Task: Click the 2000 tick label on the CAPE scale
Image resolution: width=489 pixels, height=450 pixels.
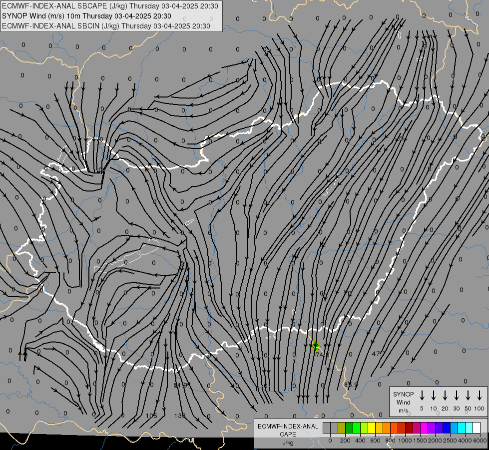Action: pyautogui.click(x=435, y=440)
